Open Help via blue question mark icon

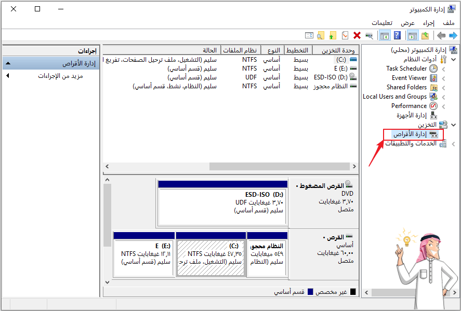tap(397, 35)
